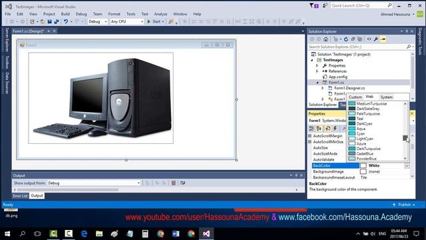This screenshot has width=426, height=240.
Task: Click the color list scrollbar thumb
Action: click(x=405, y=138)
